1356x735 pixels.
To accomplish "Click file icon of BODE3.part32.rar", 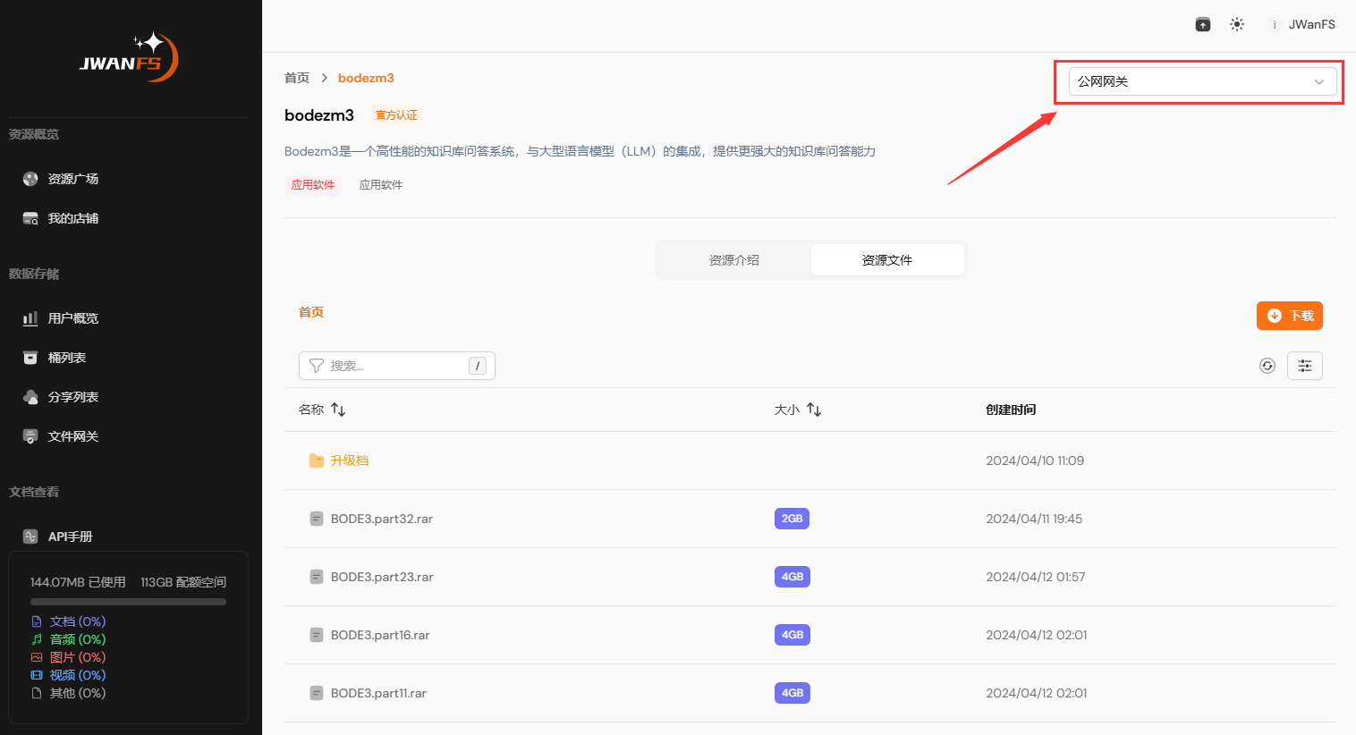I will (316, 519).
